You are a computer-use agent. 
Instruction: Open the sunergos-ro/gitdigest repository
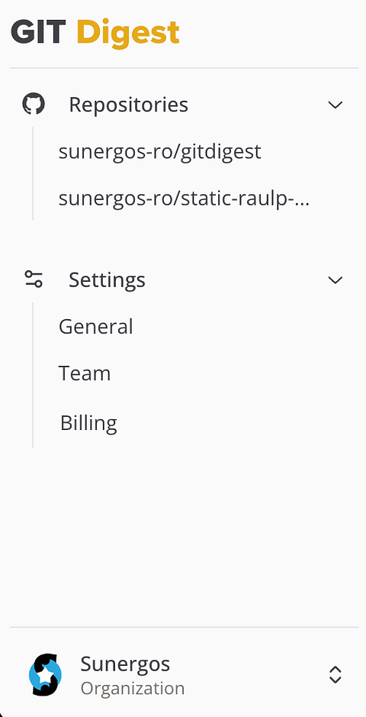(x=159, y=151)
